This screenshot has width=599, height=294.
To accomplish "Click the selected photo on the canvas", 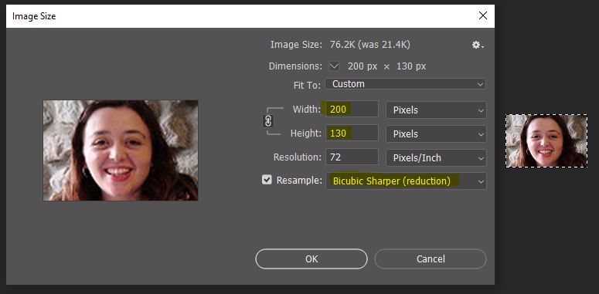I will click(546, 140).
